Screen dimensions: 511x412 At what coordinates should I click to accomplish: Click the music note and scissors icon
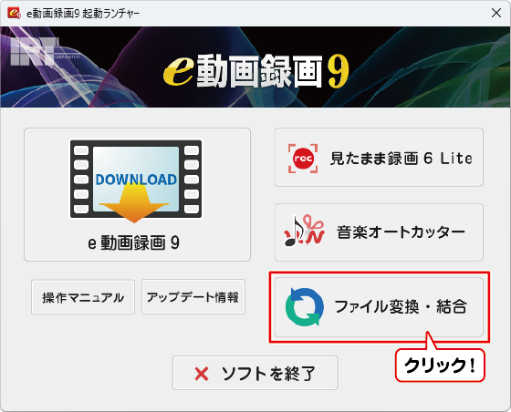tap(305, 231)
